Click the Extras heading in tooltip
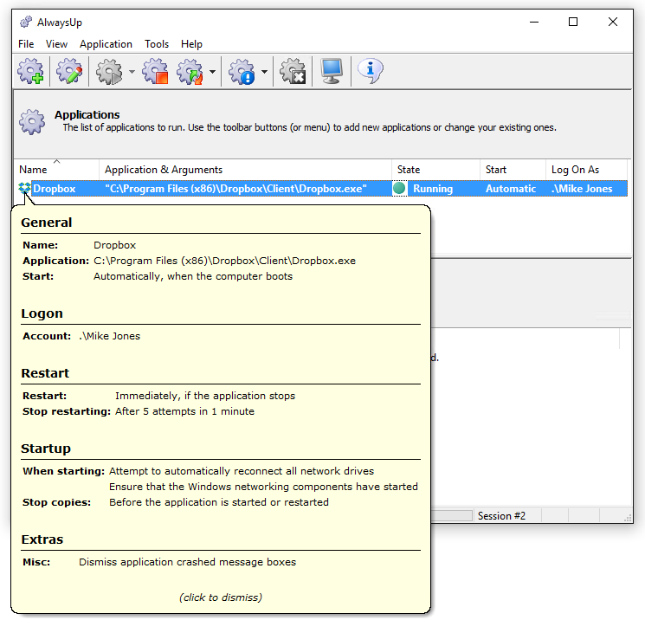645x620 pixels. (x=42, y=539)
